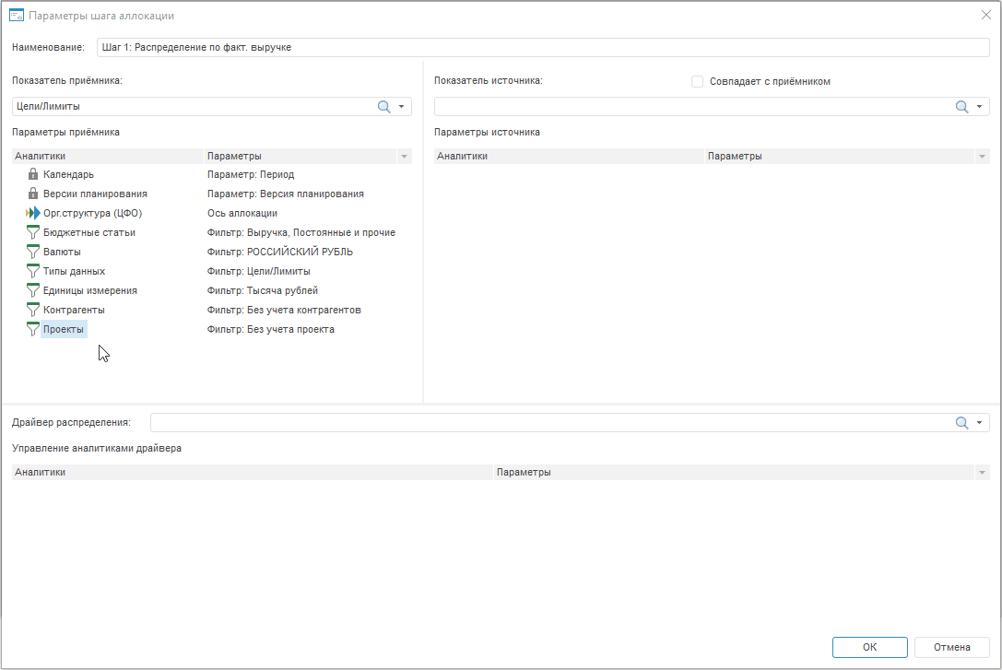Enable the Совпадает с приёмником checkbox
1002x670 pixels.
pos(698,81)
